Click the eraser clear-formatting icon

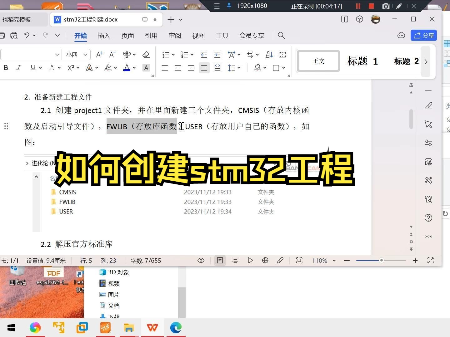[x=146, y=54]
